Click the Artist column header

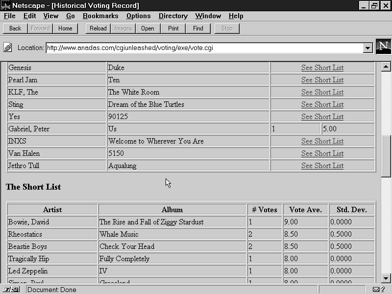(52, 210)
